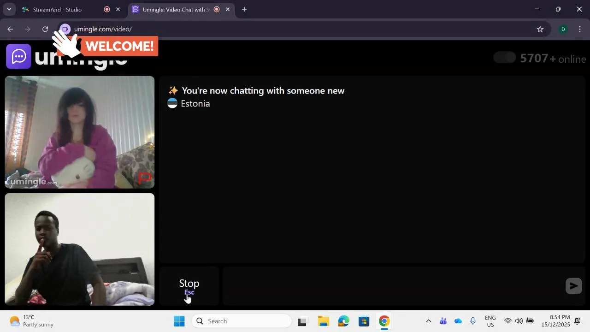Screen dimensions: 590x332
Task: Open Task View on the taskbar
Action: [302, 321]
